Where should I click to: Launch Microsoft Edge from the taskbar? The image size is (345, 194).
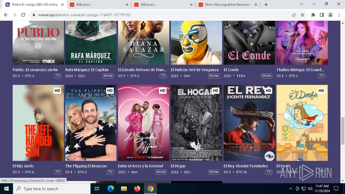point(111,189)
